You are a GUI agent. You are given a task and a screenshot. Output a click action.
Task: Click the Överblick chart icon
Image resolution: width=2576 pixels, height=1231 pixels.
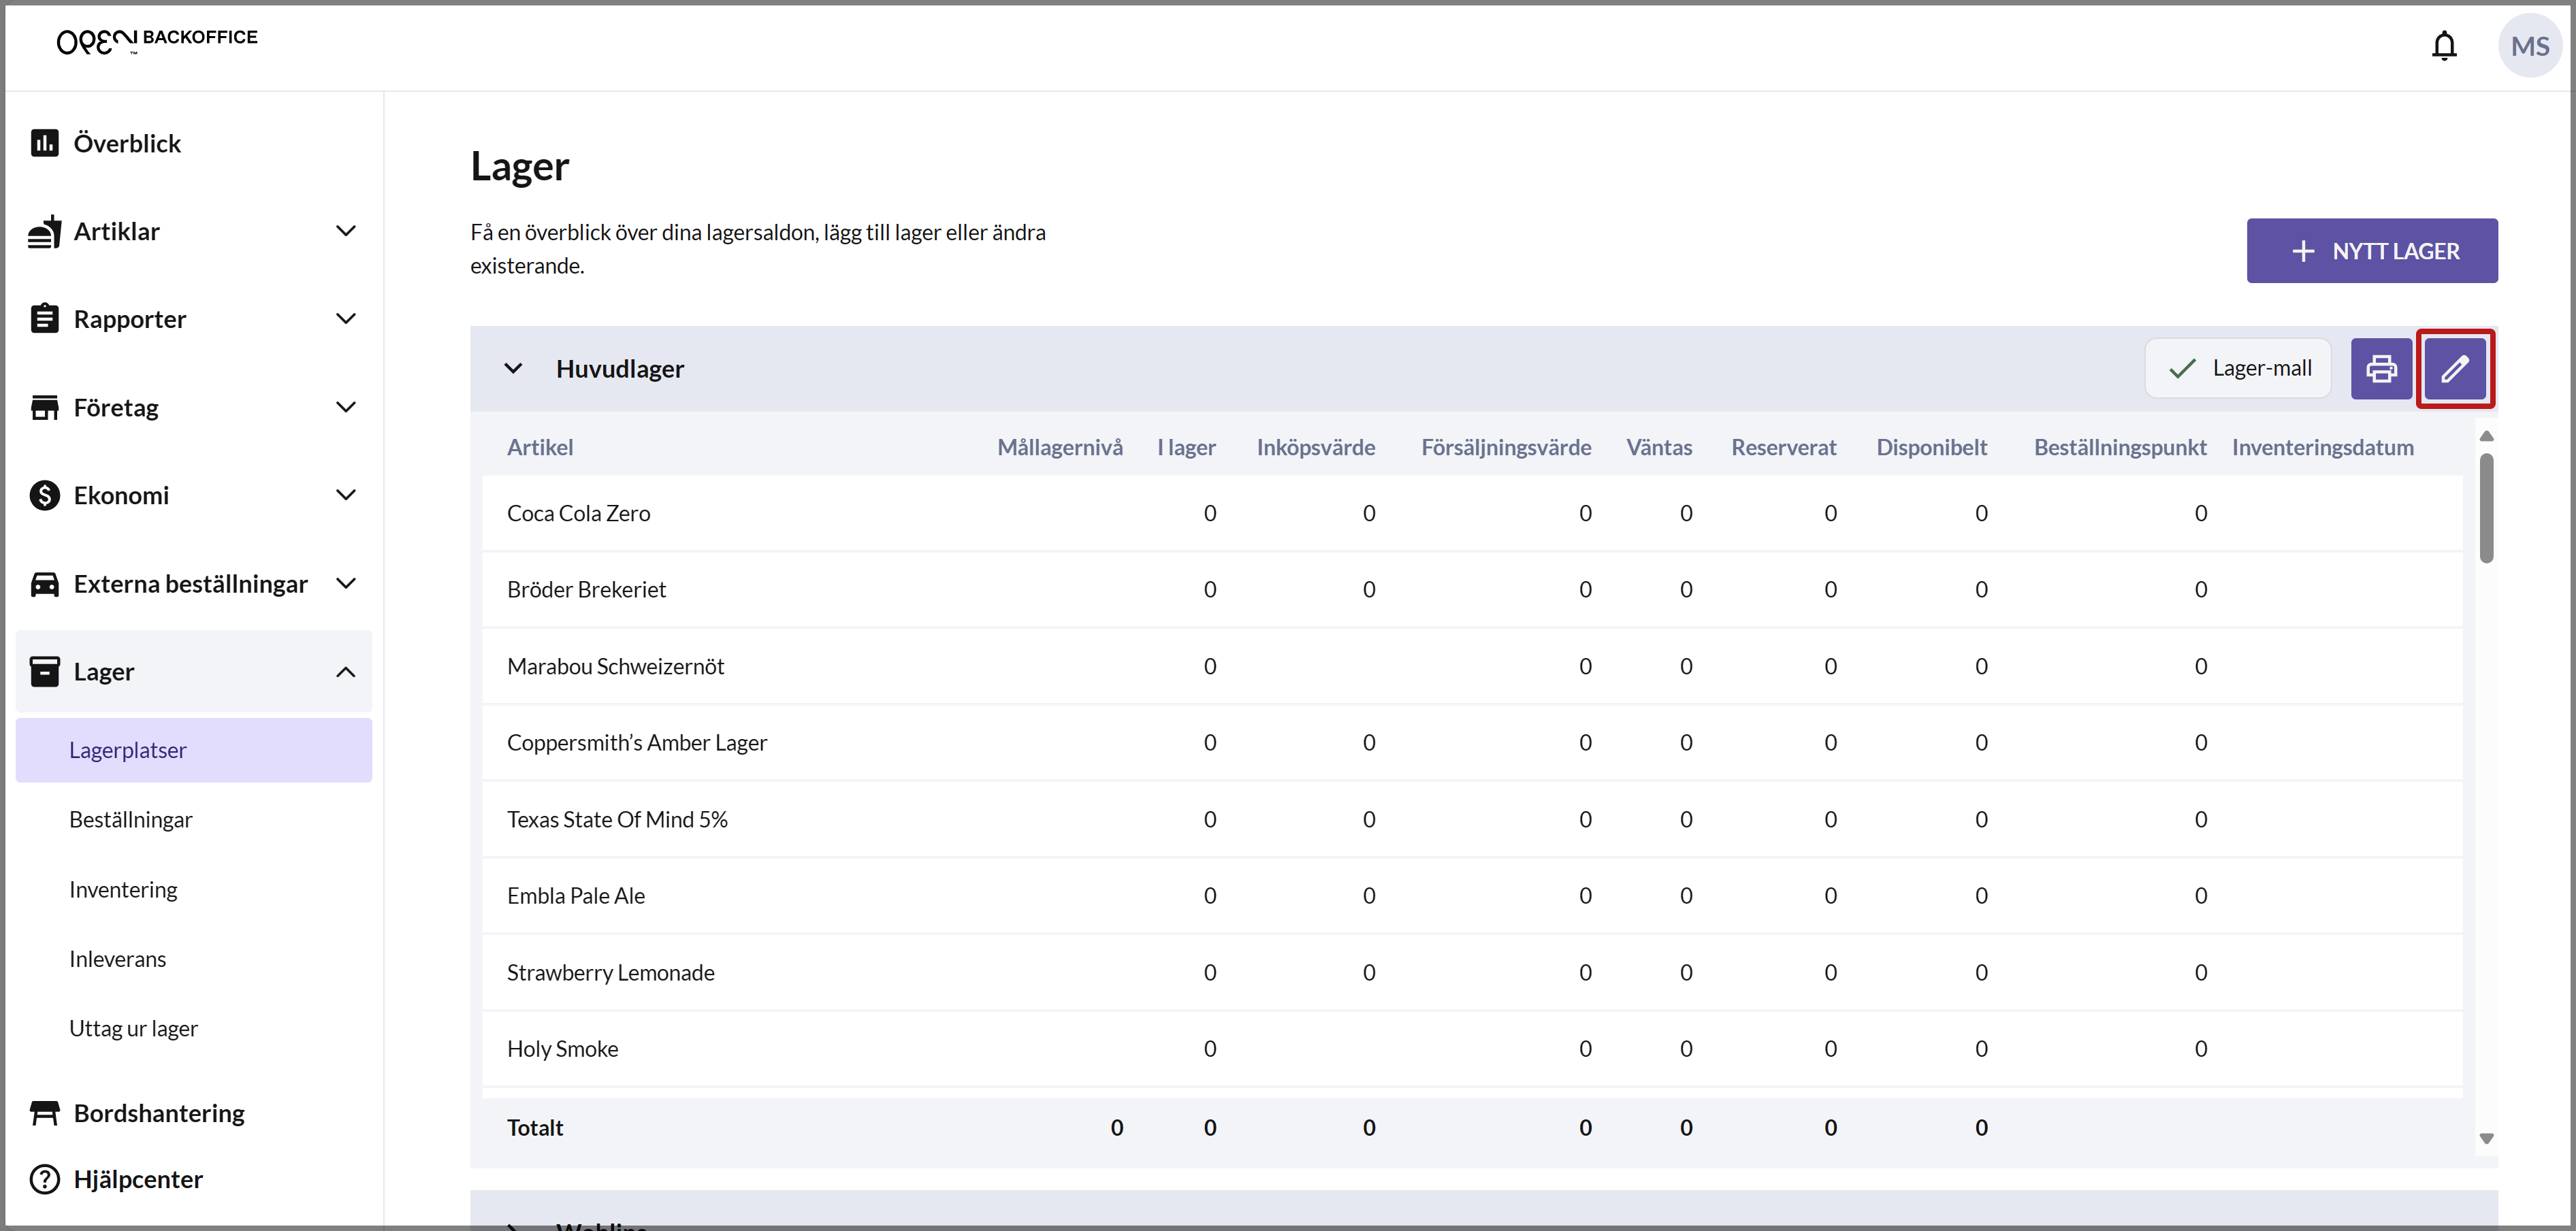[x=44, y=143]
